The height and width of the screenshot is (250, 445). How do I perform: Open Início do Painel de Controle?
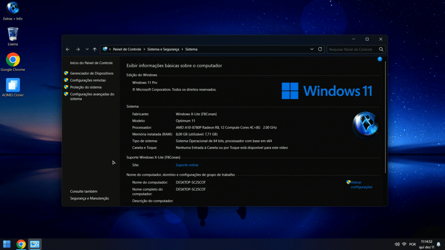point(91,63)
